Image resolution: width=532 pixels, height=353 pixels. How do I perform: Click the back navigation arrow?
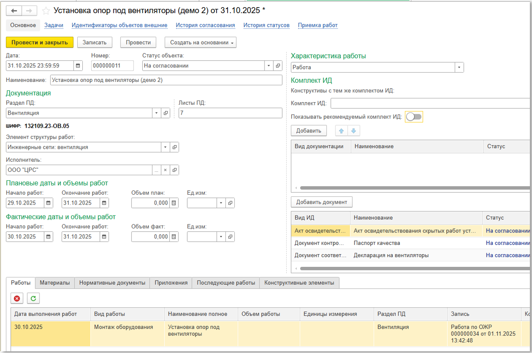coord(14,11)
